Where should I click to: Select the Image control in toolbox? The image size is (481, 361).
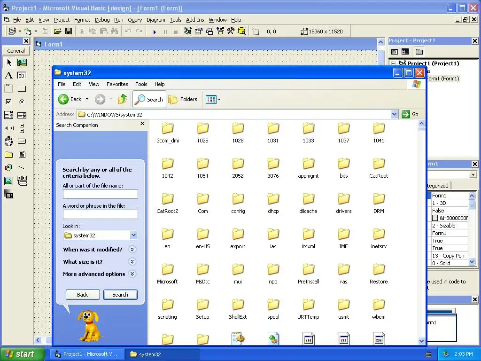(9, 181)
